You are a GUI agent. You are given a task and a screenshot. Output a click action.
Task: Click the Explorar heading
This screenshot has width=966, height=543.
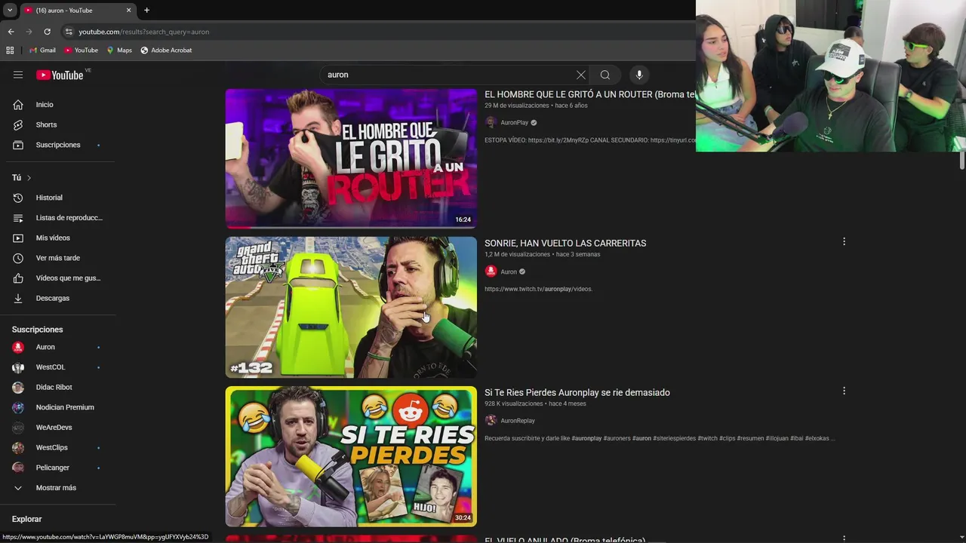(x=26, y=519)
